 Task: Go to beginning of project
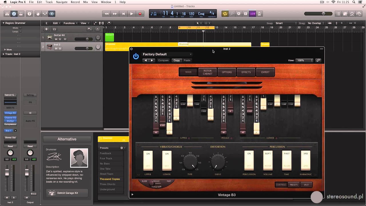123,14
